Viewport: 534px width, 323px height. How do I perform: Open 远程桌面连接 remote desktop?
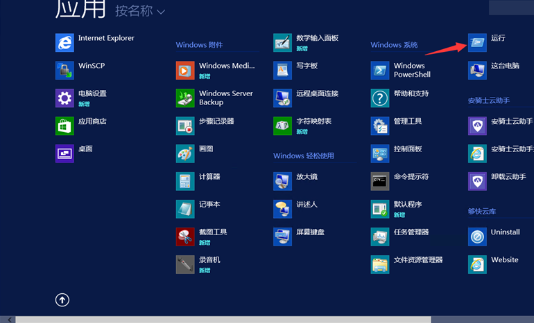282,98
